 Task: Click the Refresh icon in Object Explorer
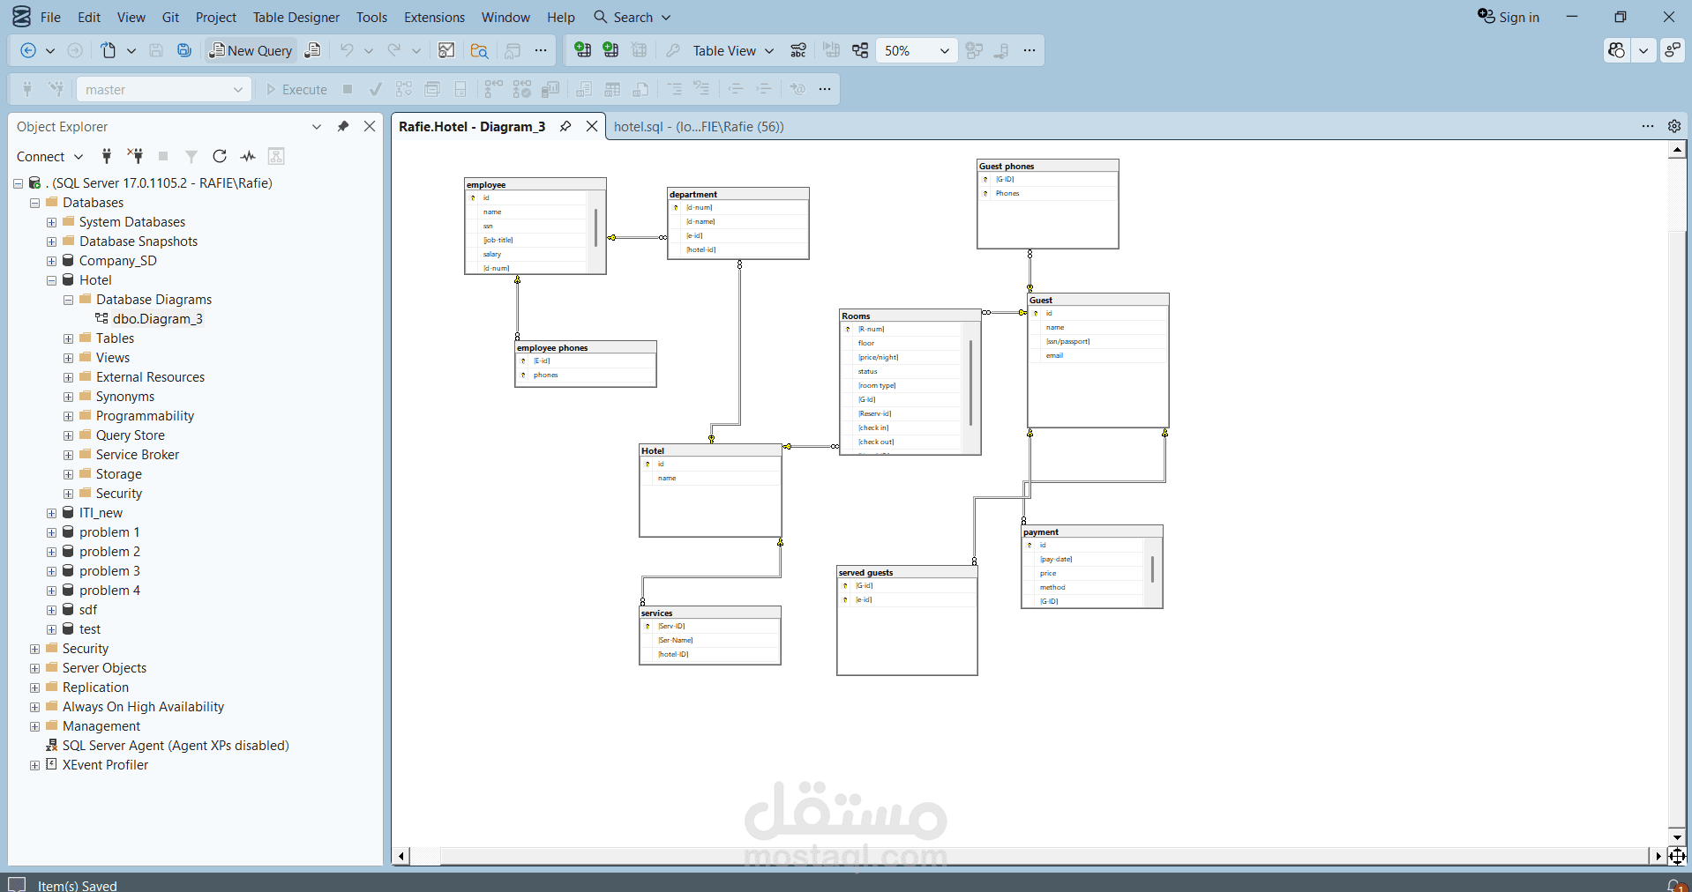pyautogui.click(x=220, y=156)
